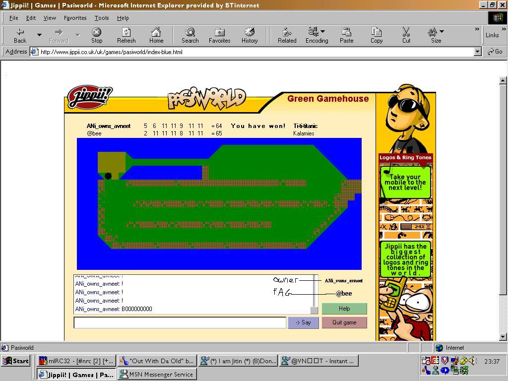Click the Copy toolbar icon
The height and width of the screenshot is (381, 508).
point(377,35)
